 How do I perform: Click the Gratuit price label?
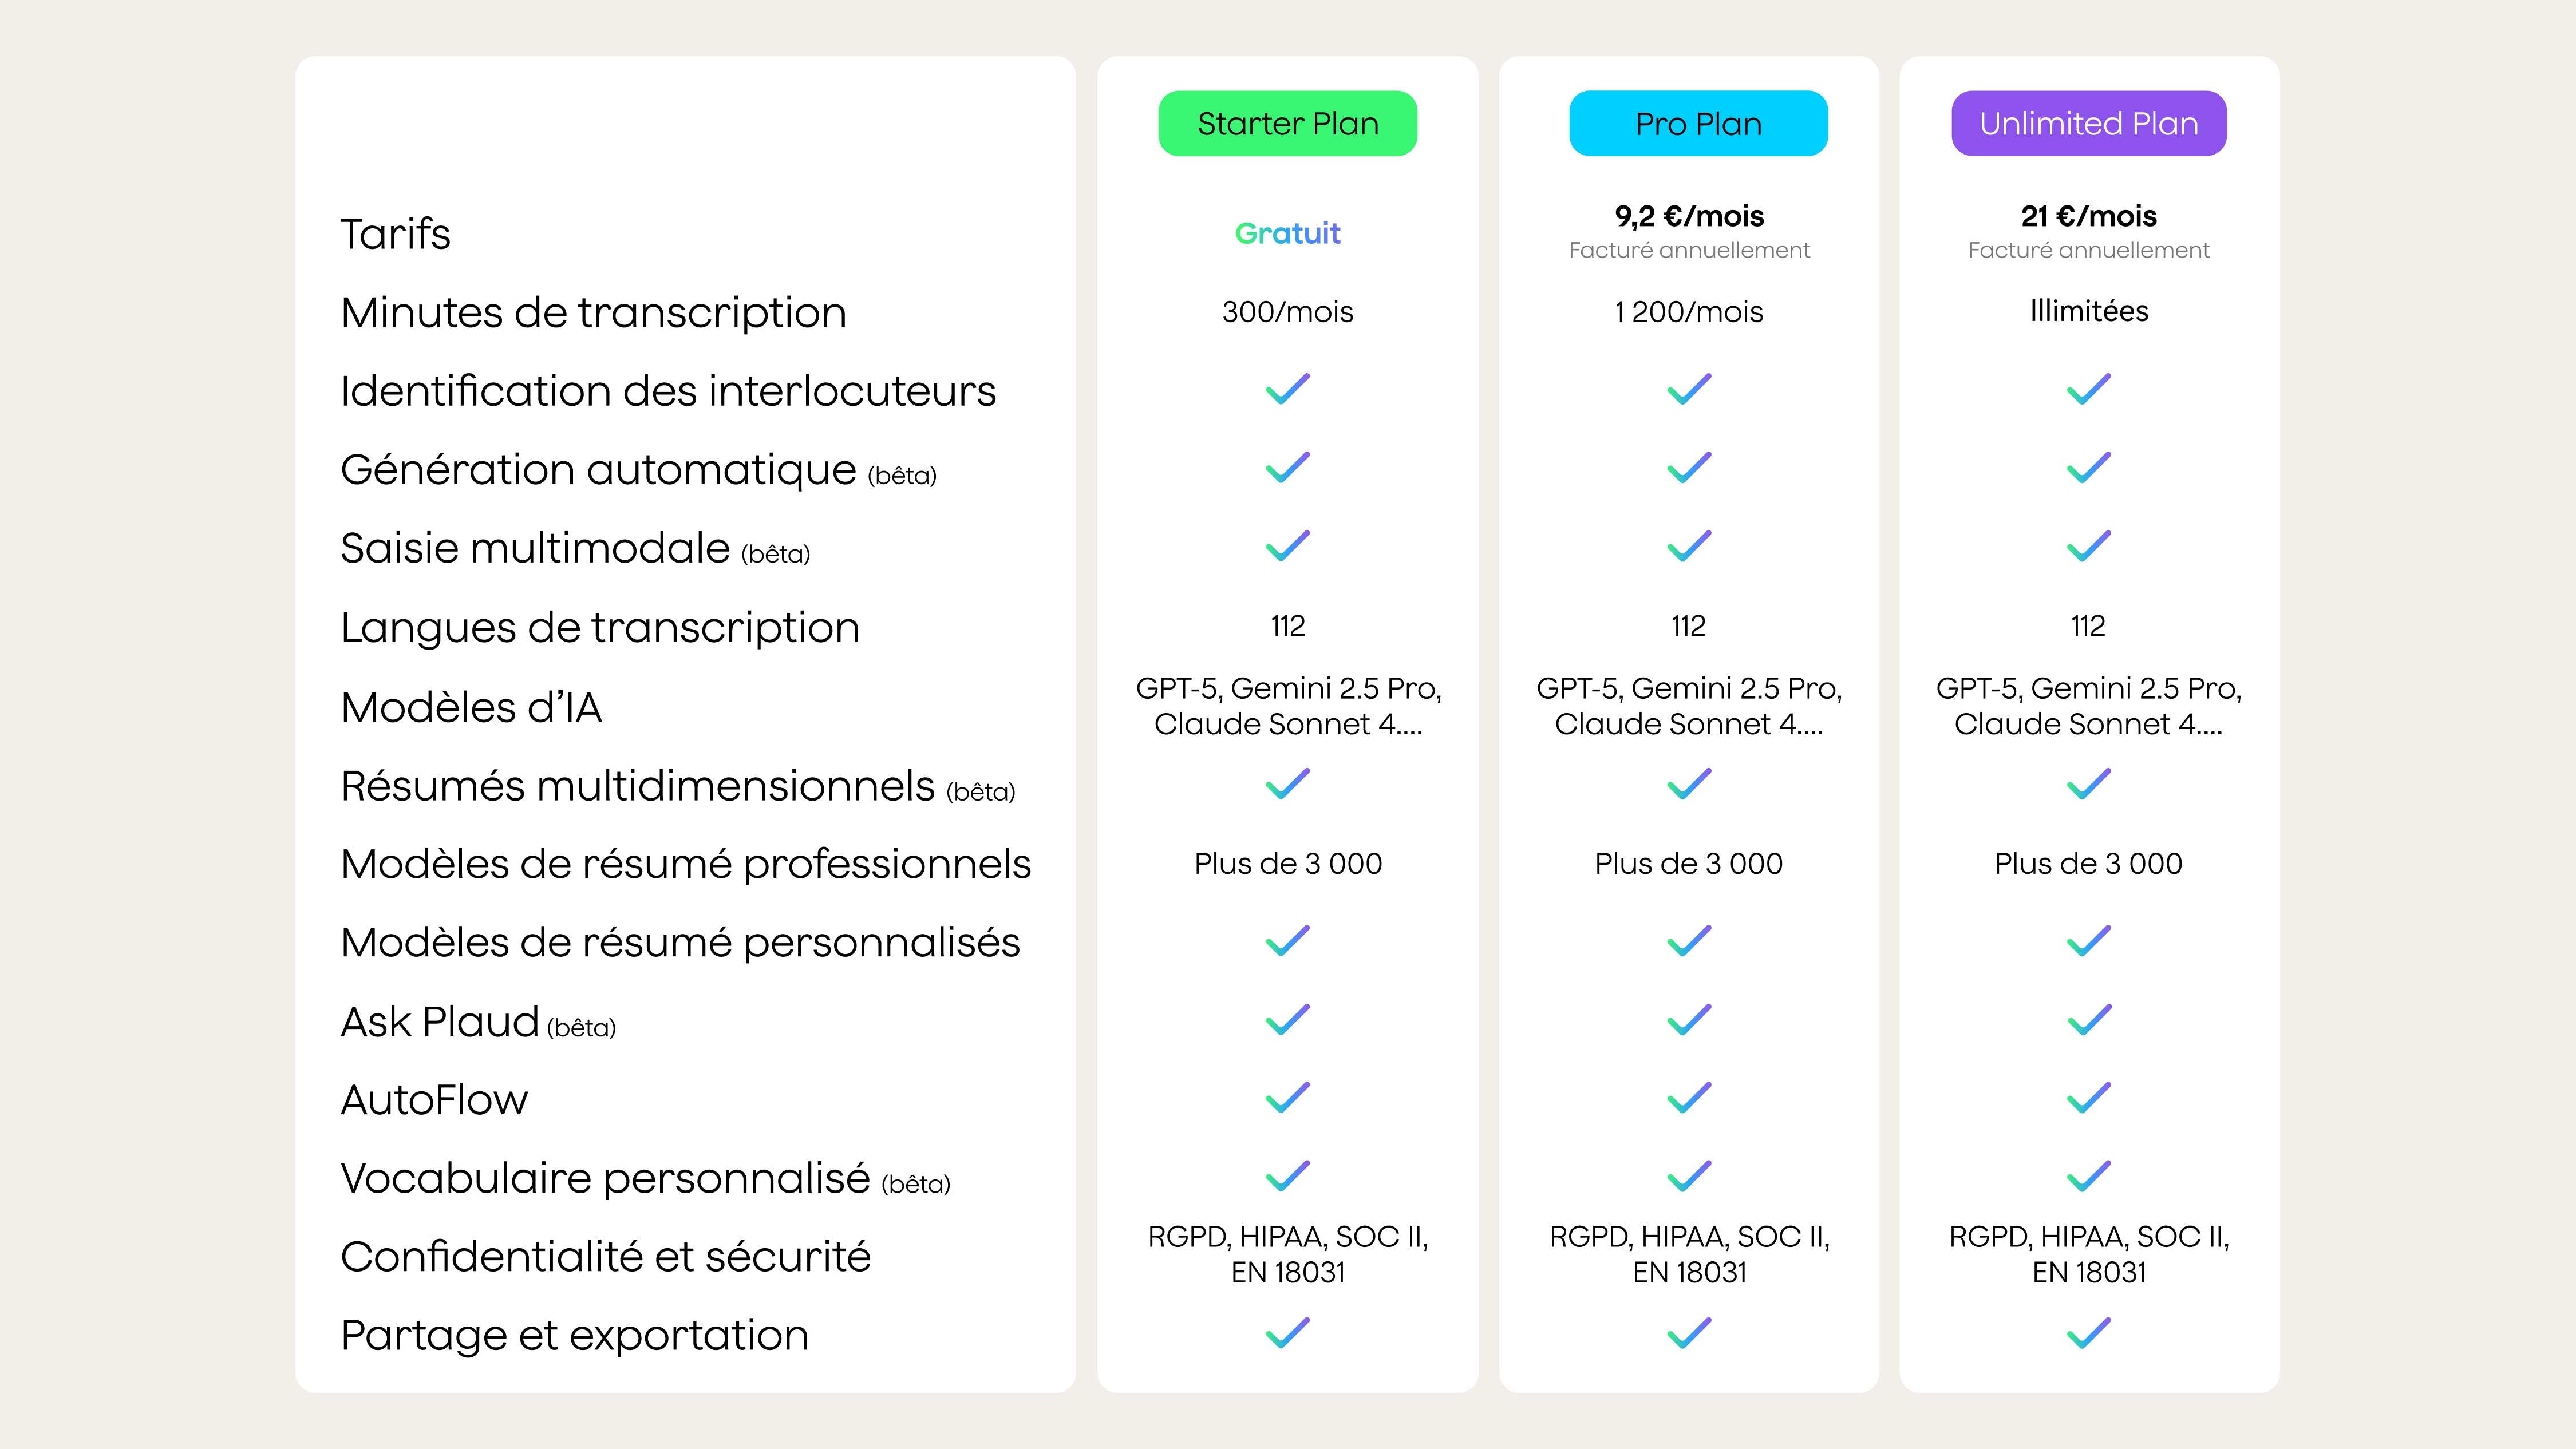click(x=1287, y=233)
